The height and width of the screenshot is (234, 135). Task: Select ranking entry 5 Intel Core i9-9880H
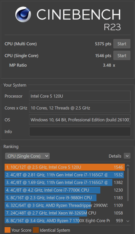(x=65, y=198)
